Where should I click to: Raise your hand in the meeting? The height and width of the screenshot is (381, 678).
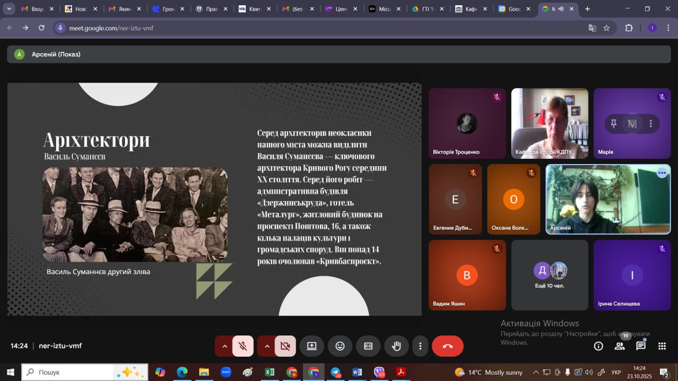396,346
